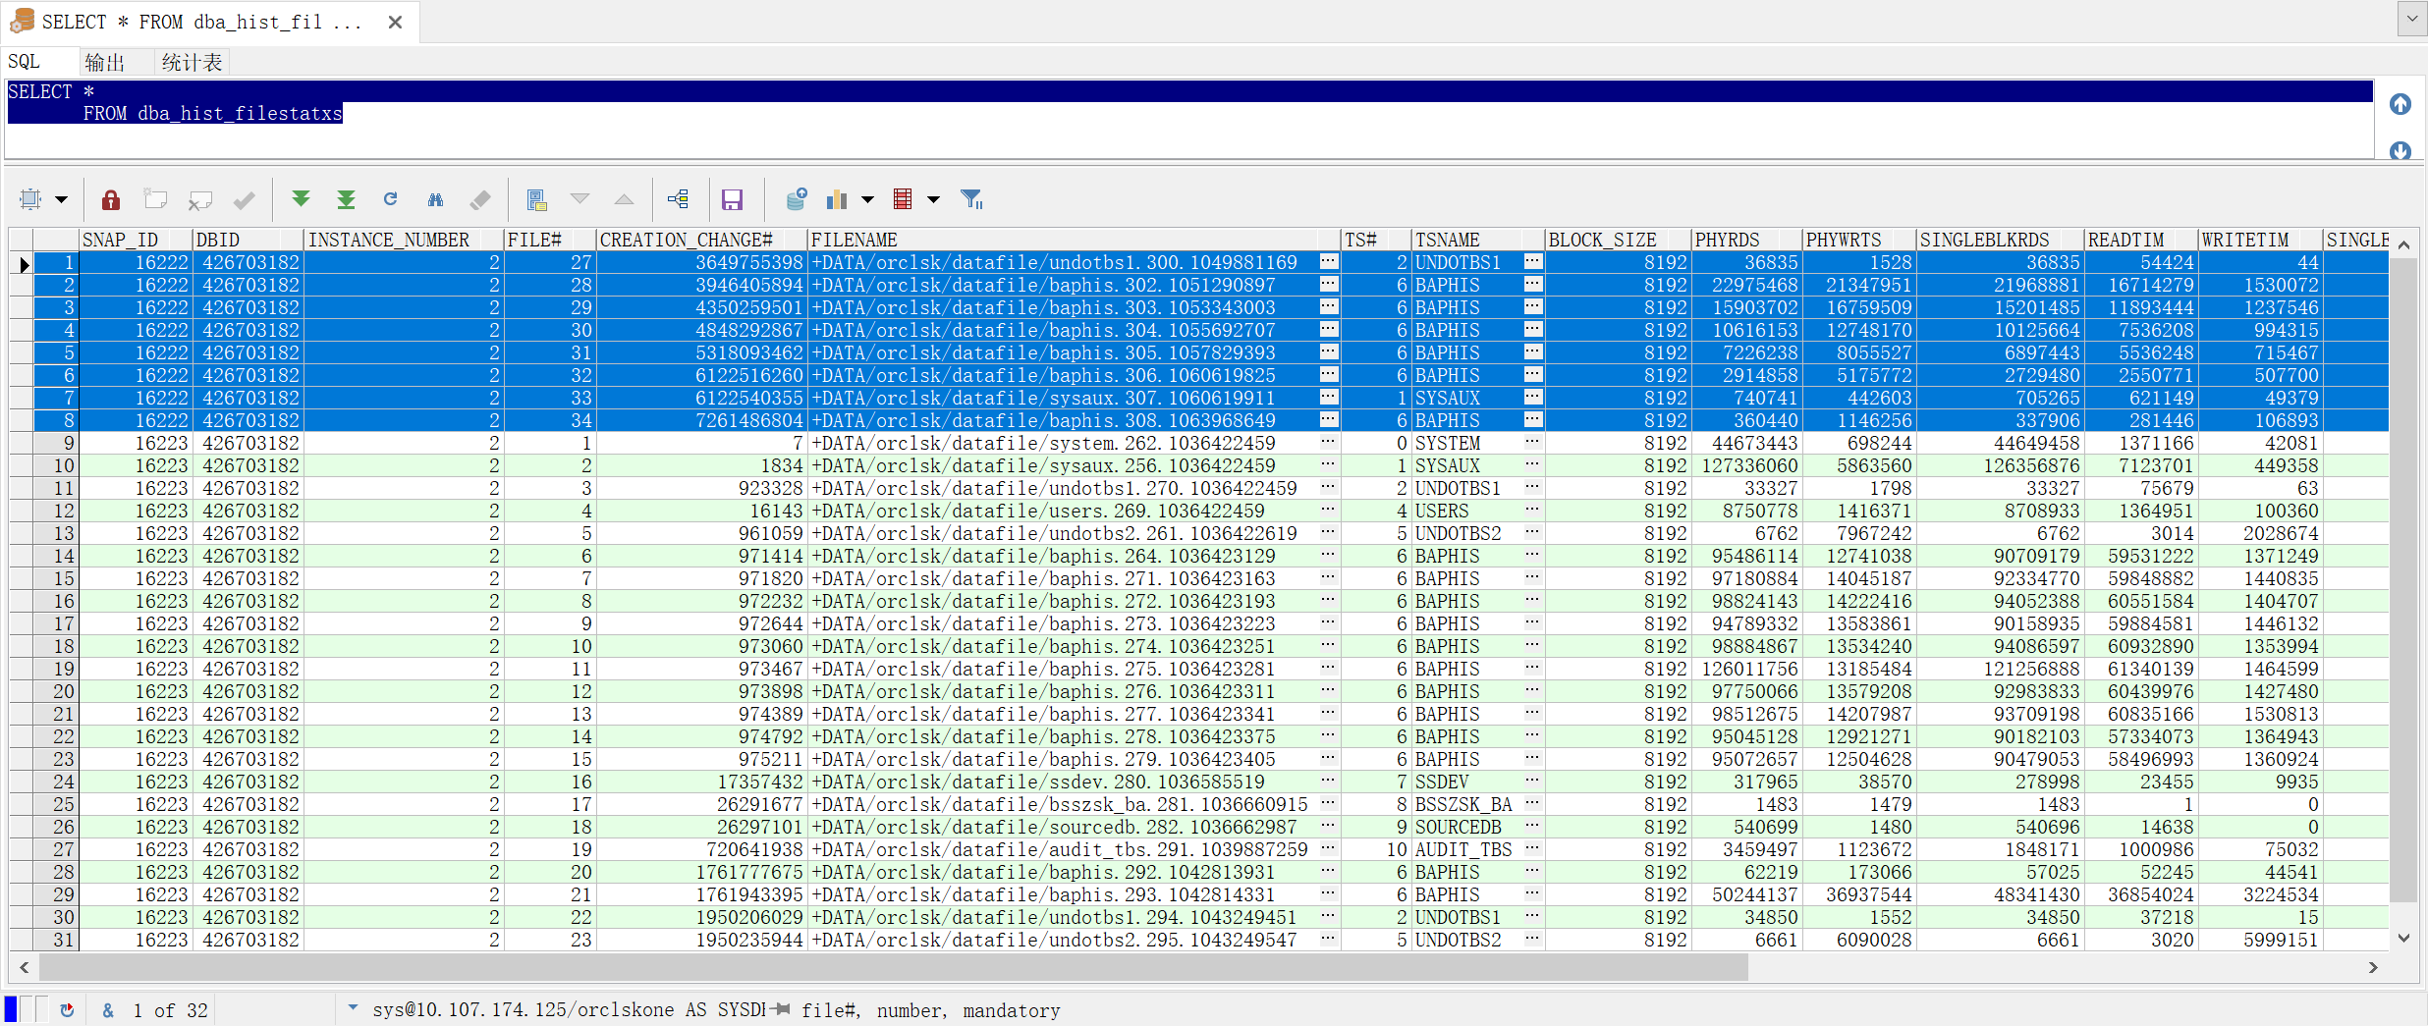Viewport: 2428px width, 1026px height.
Task: Click the DBID column header
Action: click(248, 240)
